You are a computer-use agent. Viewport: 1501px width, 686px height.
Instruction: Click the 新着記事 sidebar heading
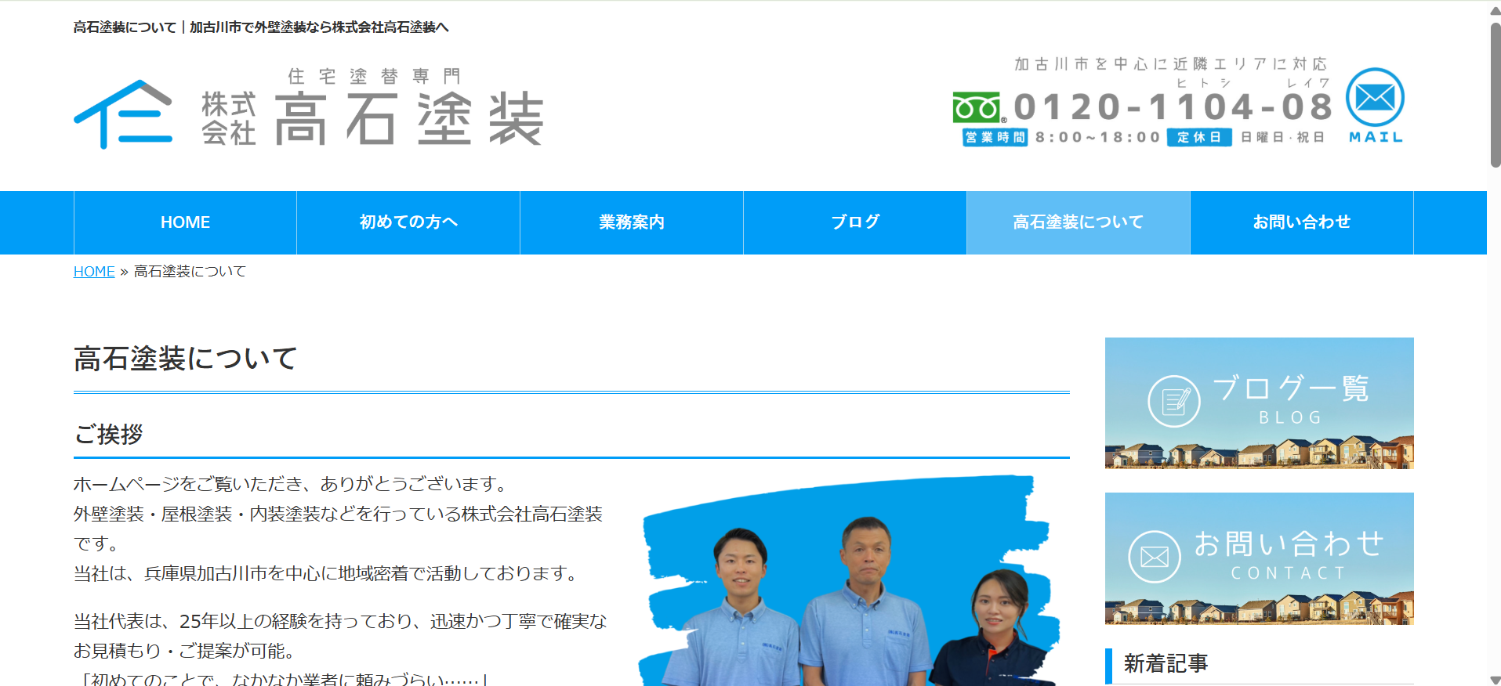[x=1166, y=664]
